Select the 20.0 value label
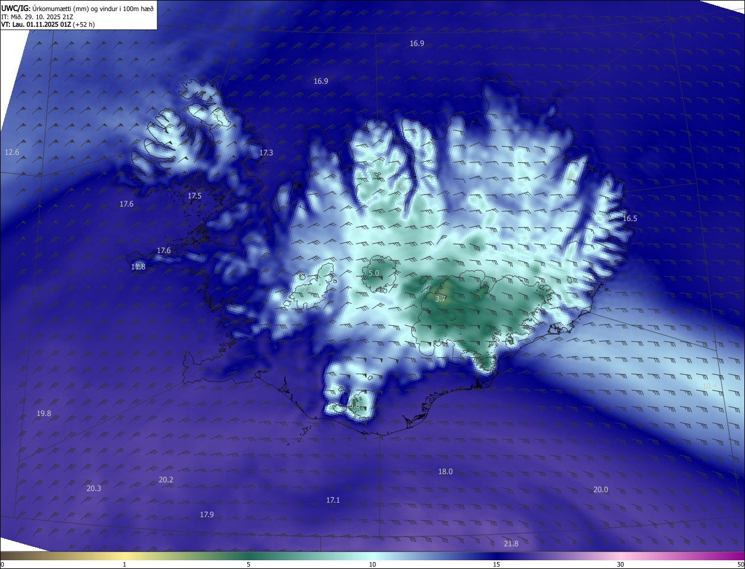 point(601,490)
